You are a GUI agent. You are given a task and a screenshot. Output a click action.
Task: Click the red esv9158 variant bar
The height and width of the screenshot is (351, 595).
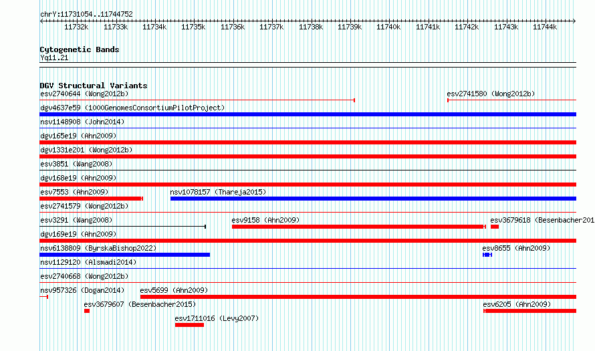tap(358, 227)
